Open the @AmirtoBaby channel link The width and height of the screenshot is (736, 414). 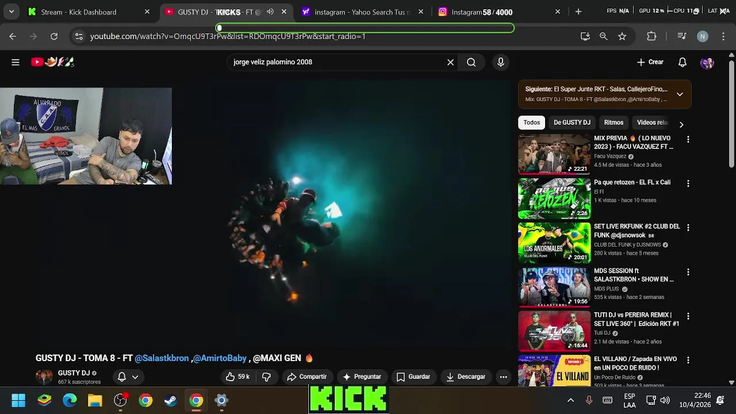coord(220,358)
